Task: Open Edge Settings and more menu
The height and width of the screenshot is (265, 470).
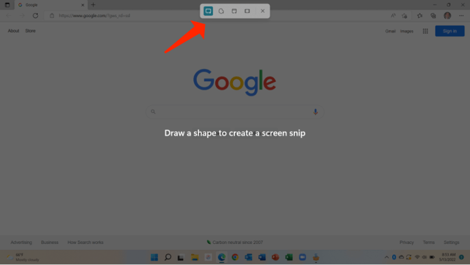Action: 461,16
